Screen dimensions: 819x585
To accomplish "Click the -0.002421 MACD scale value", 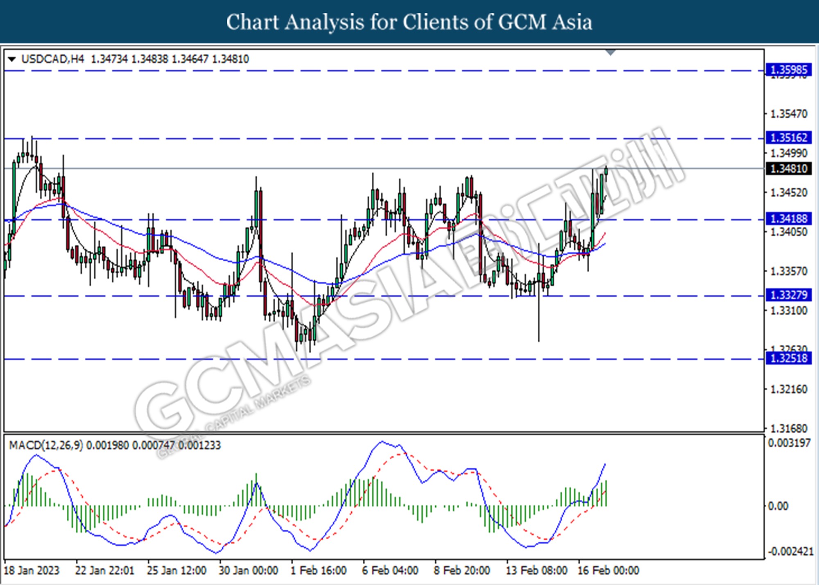I will click(x=791, y=551).
